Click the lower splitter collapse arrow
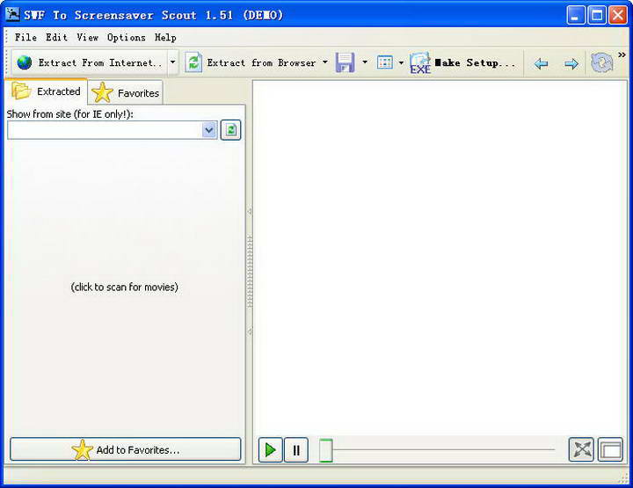 point(250,331)
